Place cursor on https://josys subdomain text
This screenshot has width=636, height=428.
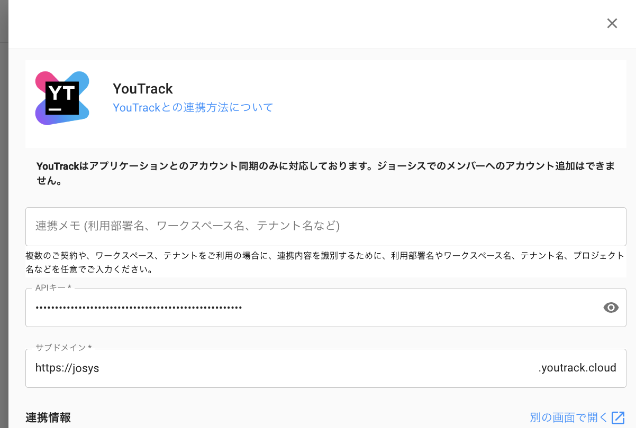[x=67, y=368]
